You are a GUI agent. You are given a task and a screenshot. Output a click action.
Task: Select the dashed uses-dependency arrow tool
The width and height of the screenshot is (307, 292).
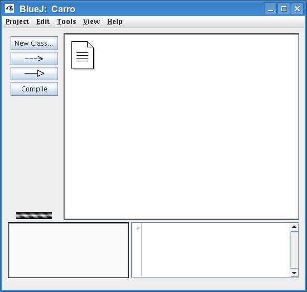pos(34,59)
